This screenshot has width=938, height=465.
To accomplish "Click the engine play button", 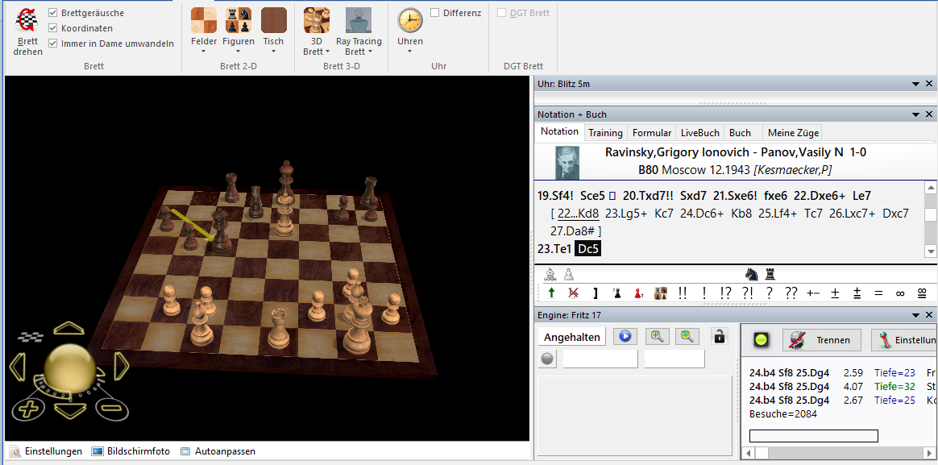I will tap(625, 337).
